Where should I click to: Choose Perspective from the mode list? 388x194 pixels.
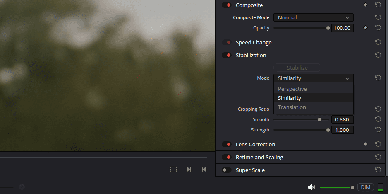292,89
